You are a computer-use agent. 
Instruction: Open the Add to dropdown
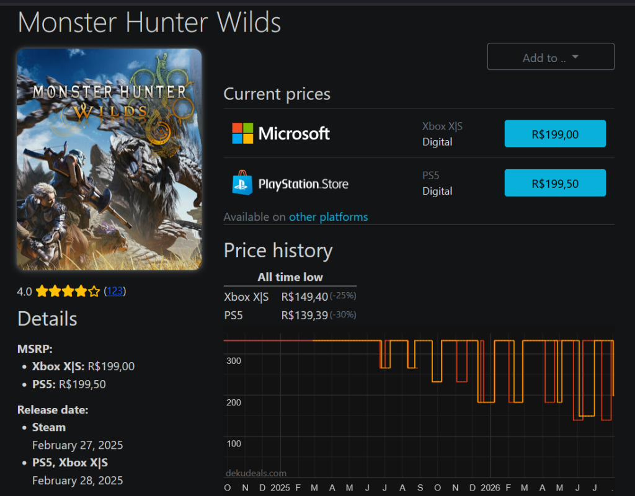tap(551, 56)
